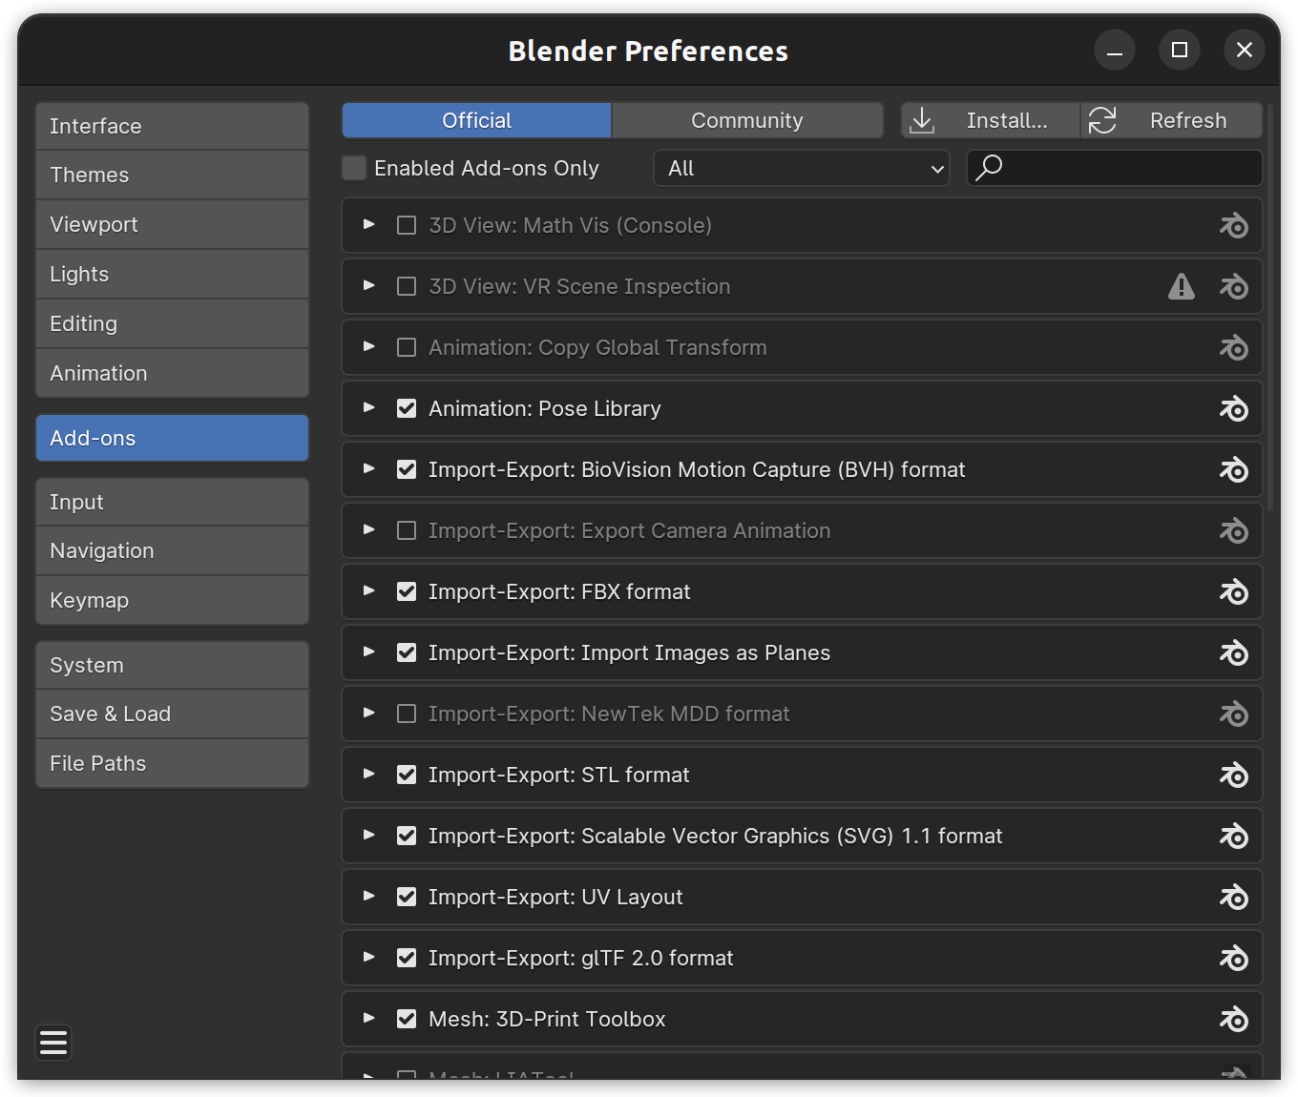Viewport: 1298px width, 1097px height.
Task: Click Blender logo icon on Pose Library row
Action: coord(1233,409)
